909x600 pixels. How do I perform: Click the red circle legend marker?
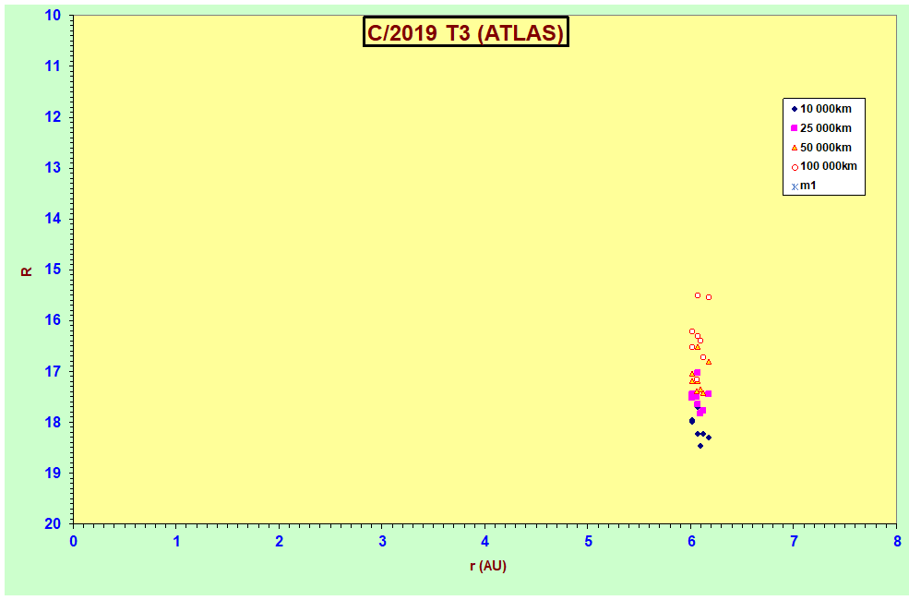pos(795,167)
